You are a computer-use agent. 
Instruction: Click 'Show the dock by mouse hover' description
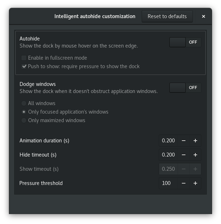coord(79,46)
